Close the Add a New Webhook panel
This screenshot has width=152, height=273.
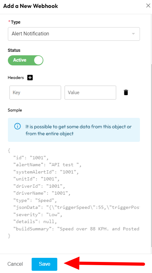pyautogui.click(x=148, y=6)
